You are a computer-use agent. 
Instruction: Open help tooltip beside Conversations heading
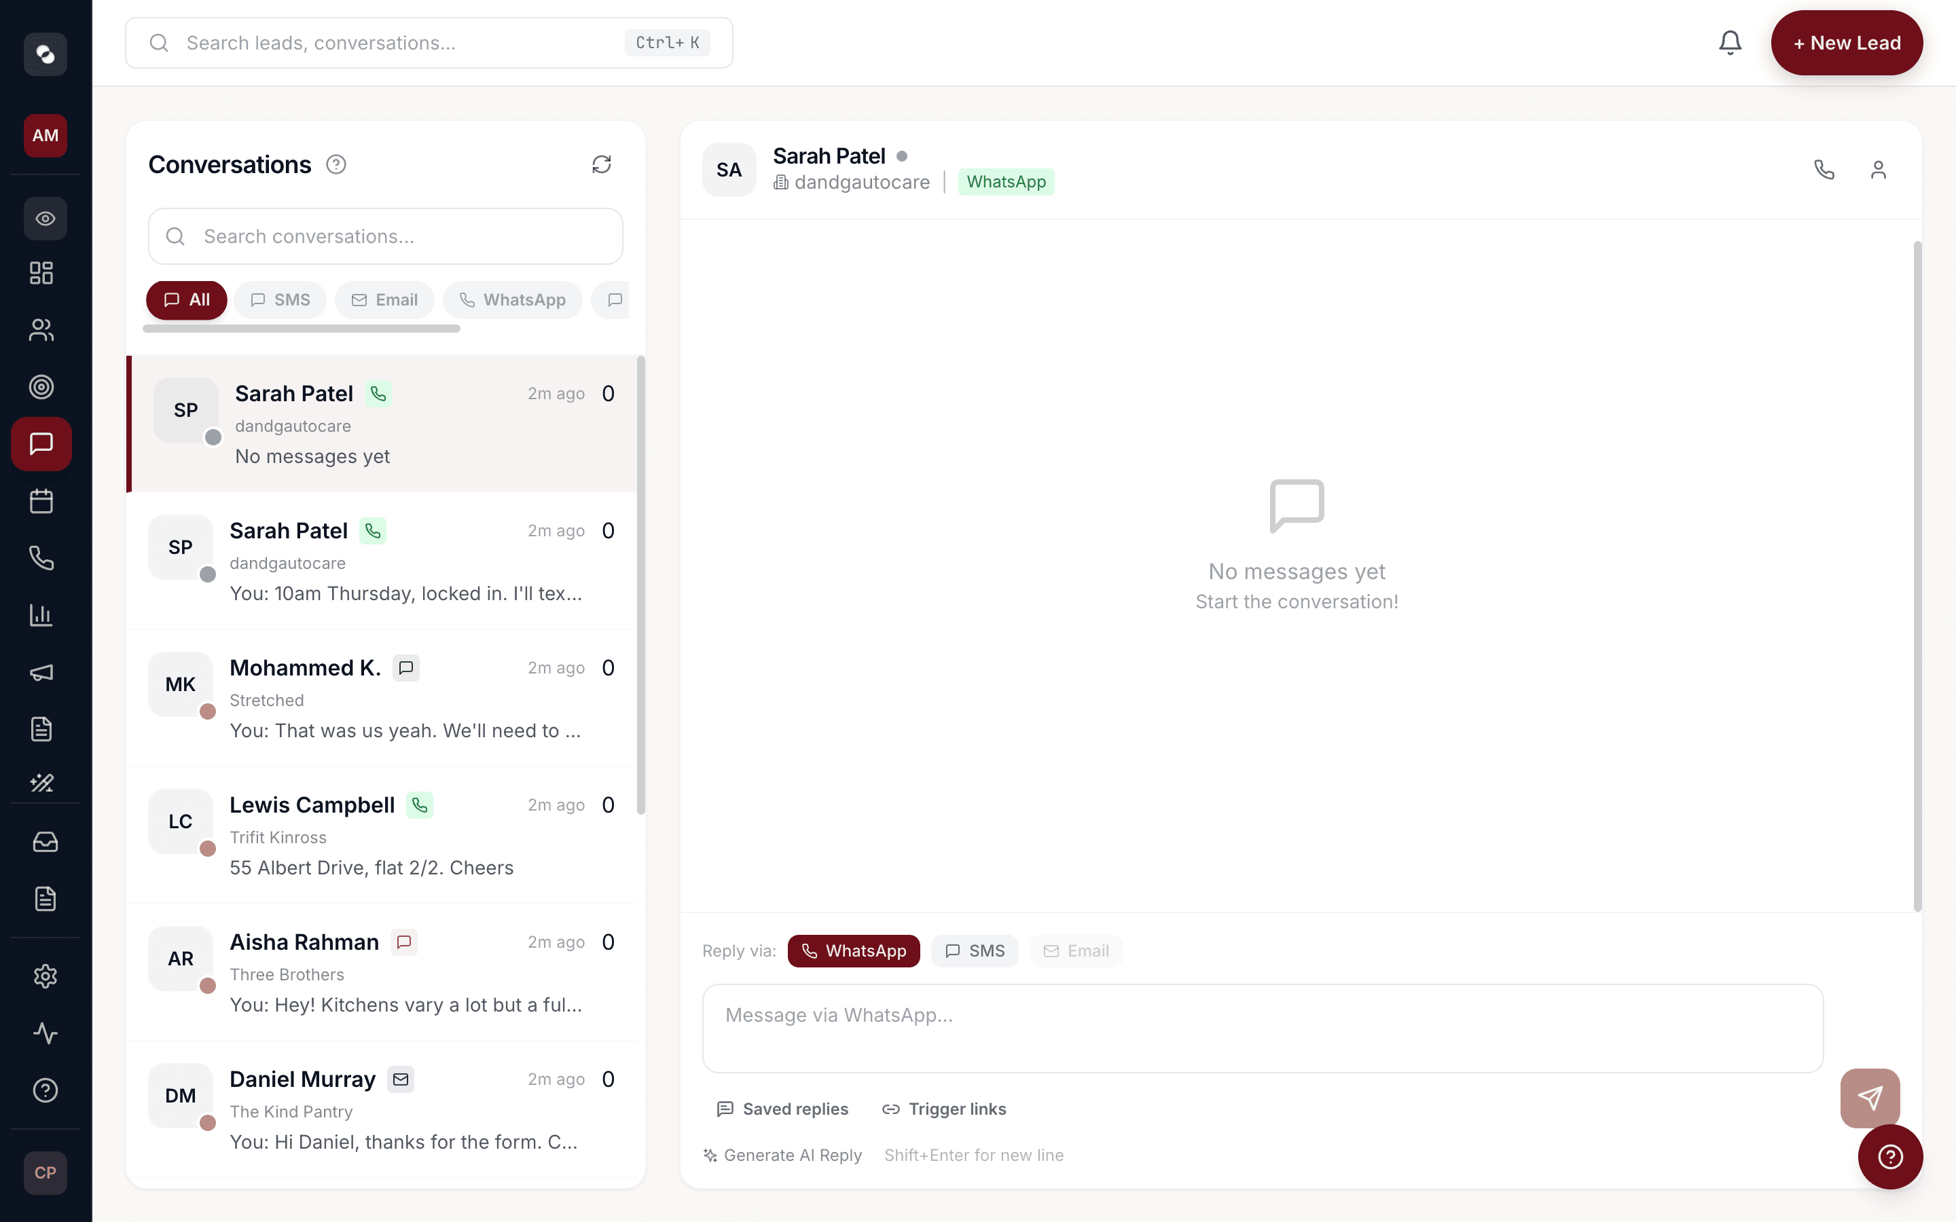tap(336, 165)
